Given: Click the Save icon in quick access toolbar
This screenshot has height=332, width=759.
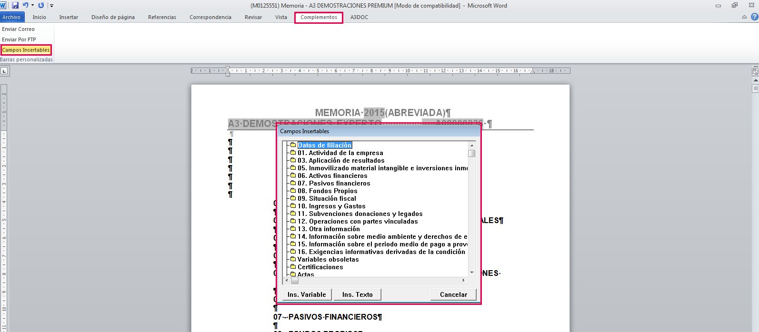Looking at the screenshot, I should (15, 5).
